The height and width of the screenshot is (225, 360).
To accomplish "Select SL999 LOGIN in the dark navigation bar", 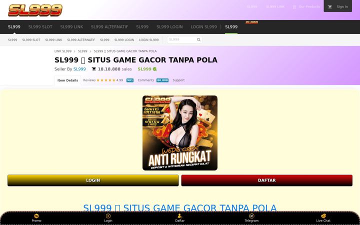I will [169, 27].
